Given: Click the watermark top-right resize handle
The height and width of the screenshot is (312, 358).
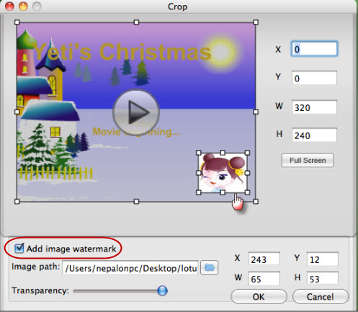Looking at the screenshot, I should click(x=247, y=153).
